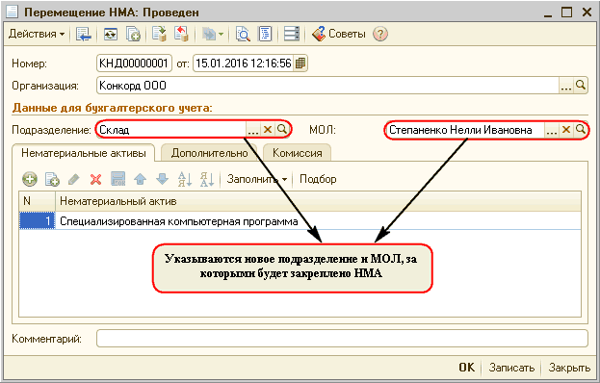Click the copy row icon in table toolbar
The width and height of the screenshot is (600, 383).
pos(52,179)
